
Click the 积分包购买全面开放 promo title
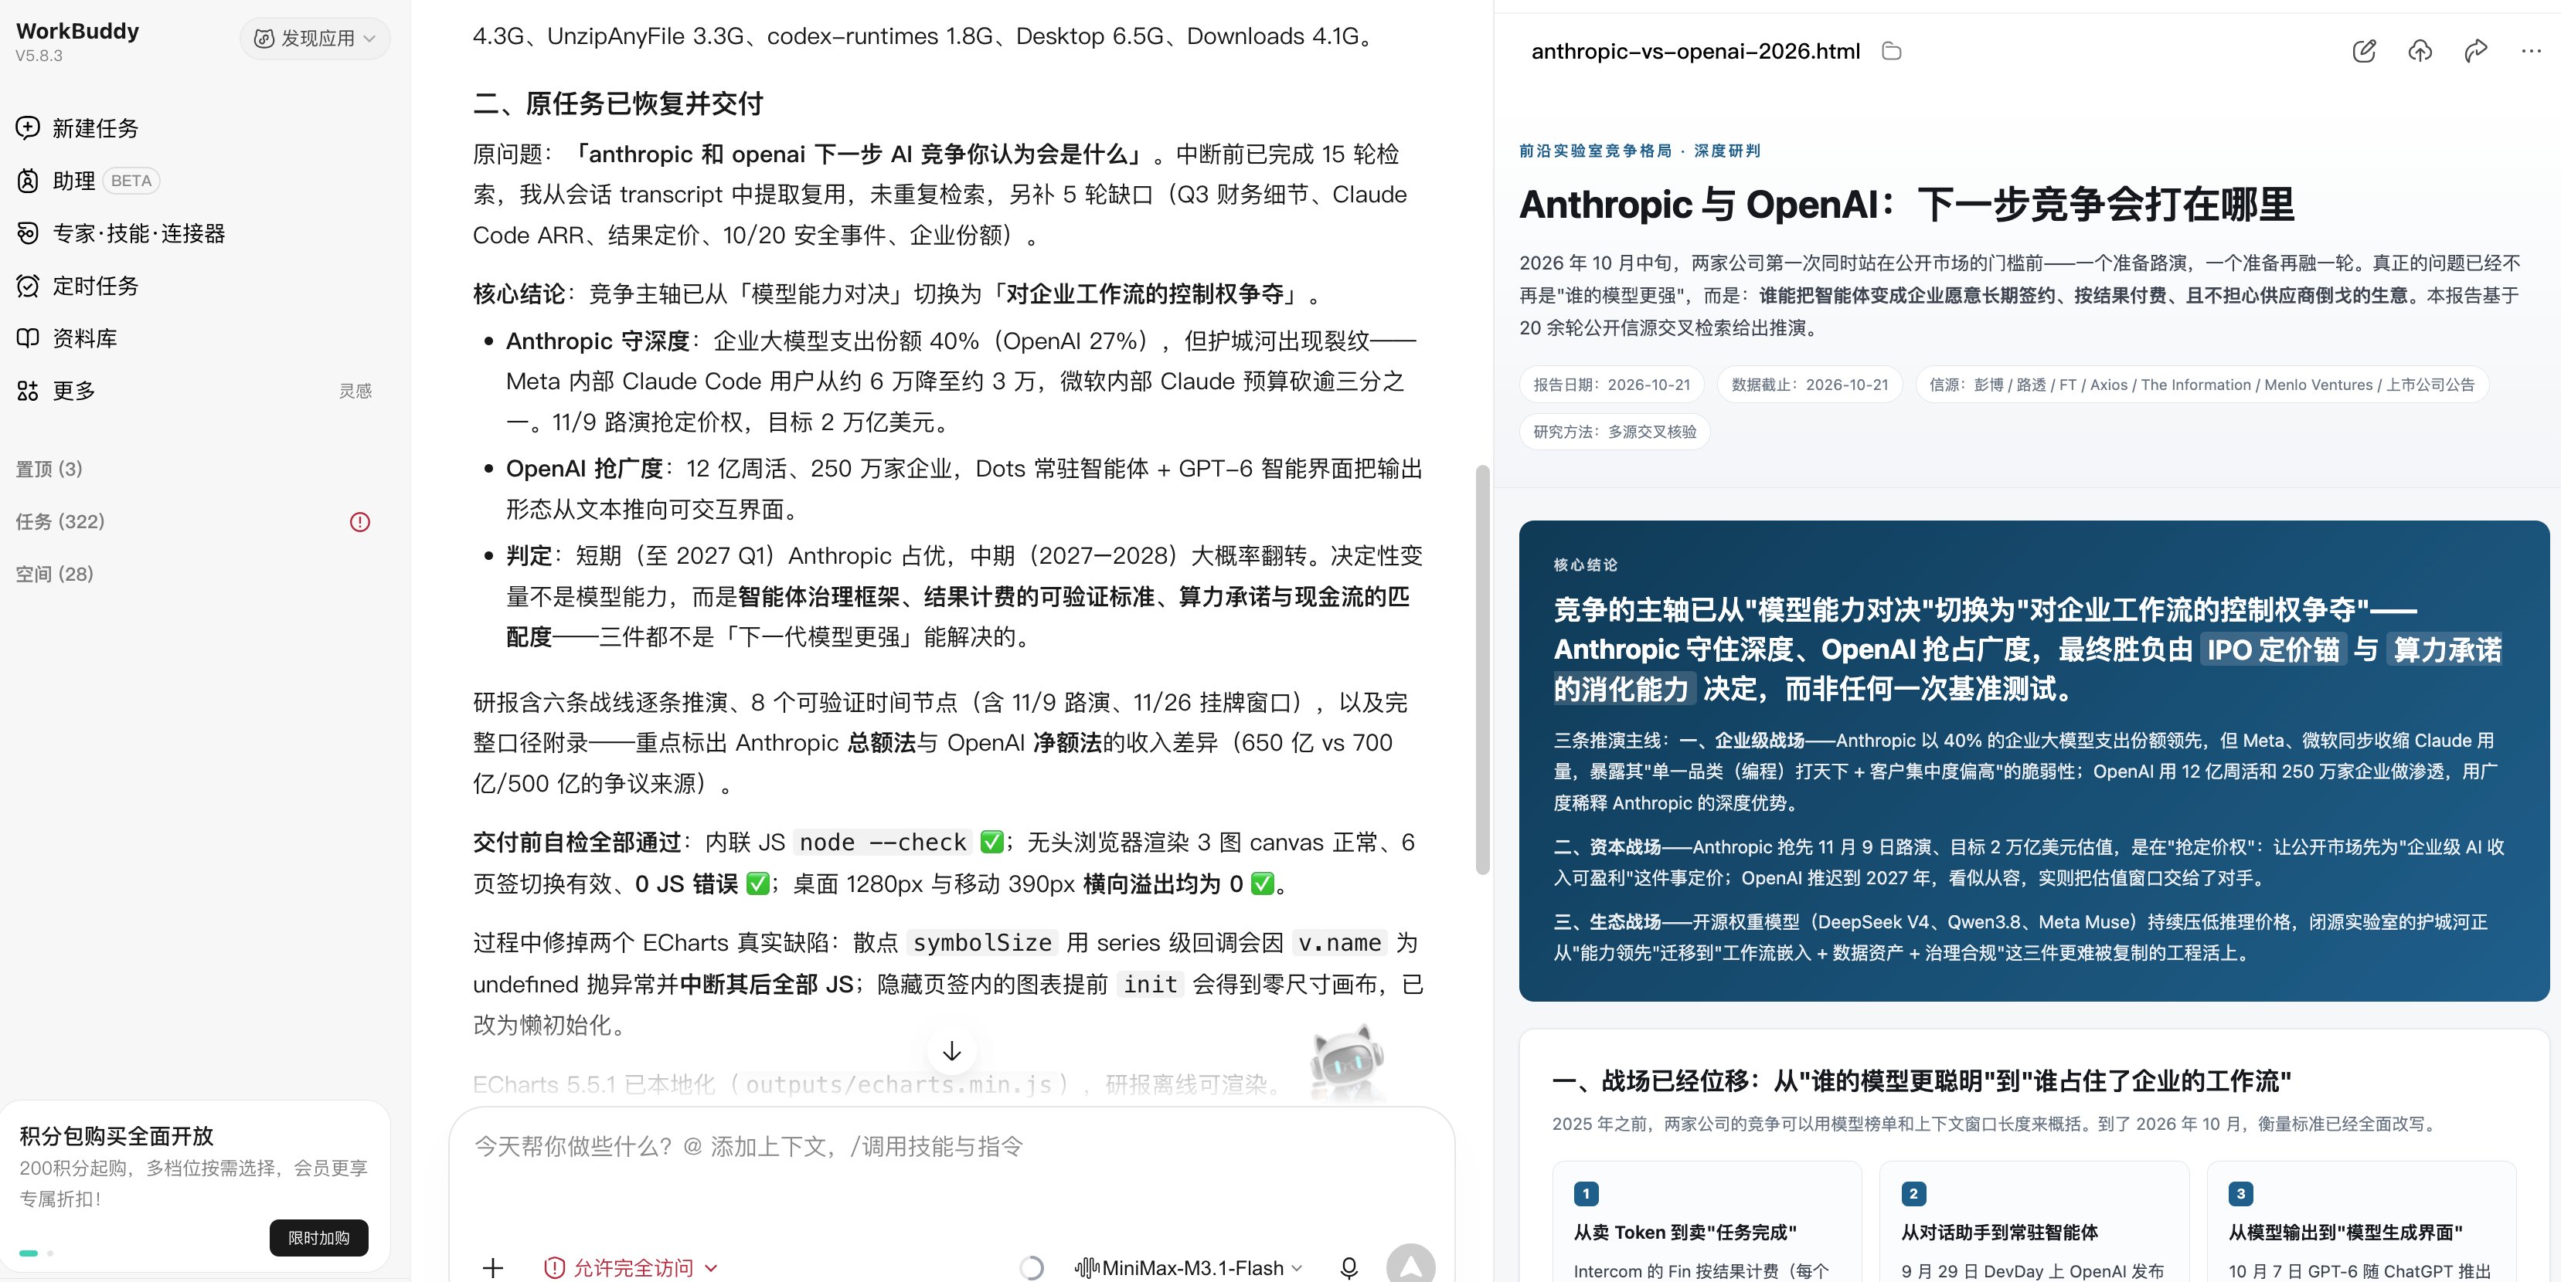click(117, 1135)
